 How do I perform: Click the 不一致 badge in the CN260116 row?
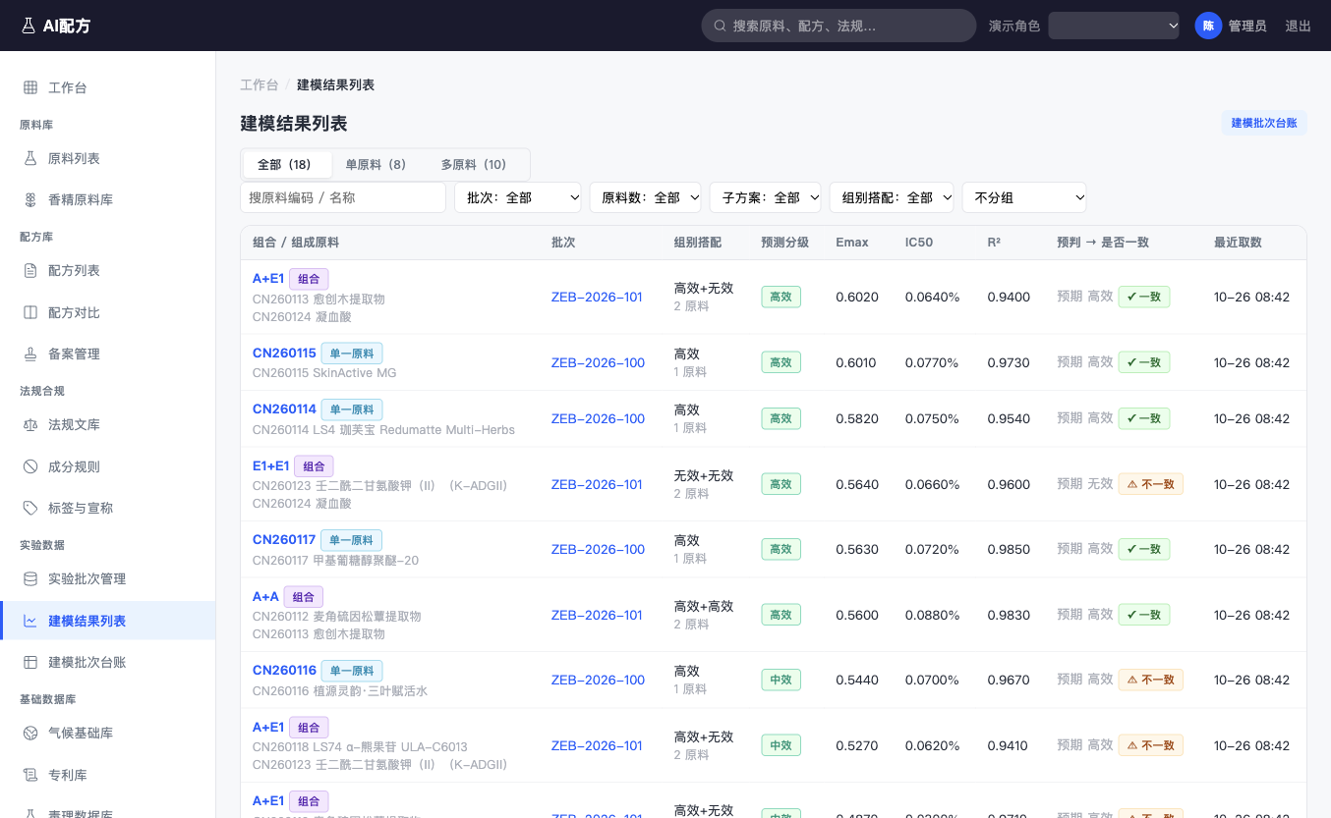1150,680
